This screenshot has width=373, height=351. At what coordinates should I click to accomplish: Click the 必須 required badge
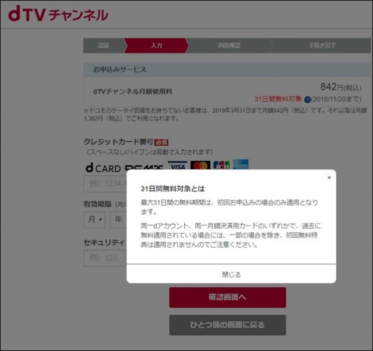click(x=161, y=143)
